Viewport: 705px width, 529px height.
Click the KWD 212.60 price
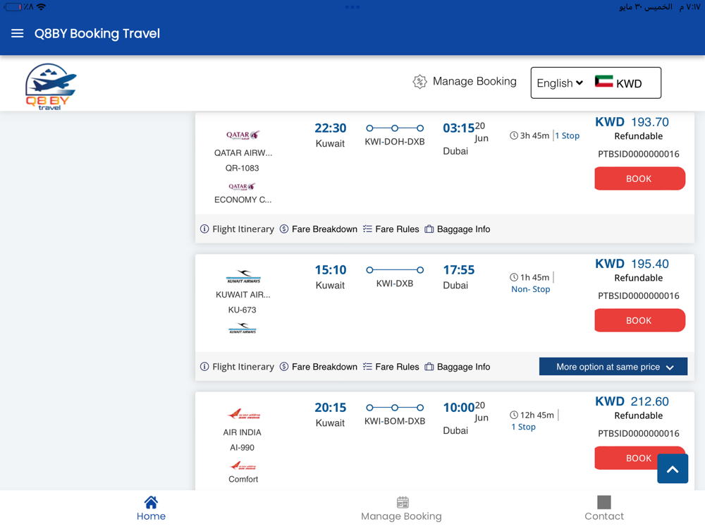tap(632, 401)
